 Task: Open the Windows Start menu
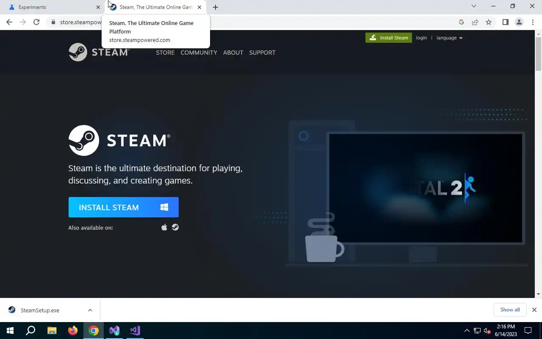10,331
